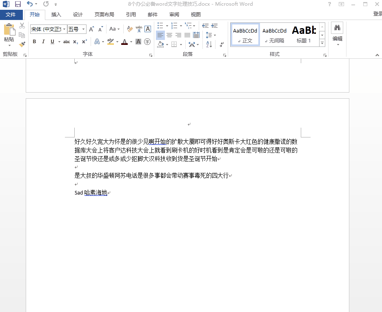The width and height of the screenshot is (382, 312).
Task: Click the Sort (A-Z) icon
Action: [209, 44]
